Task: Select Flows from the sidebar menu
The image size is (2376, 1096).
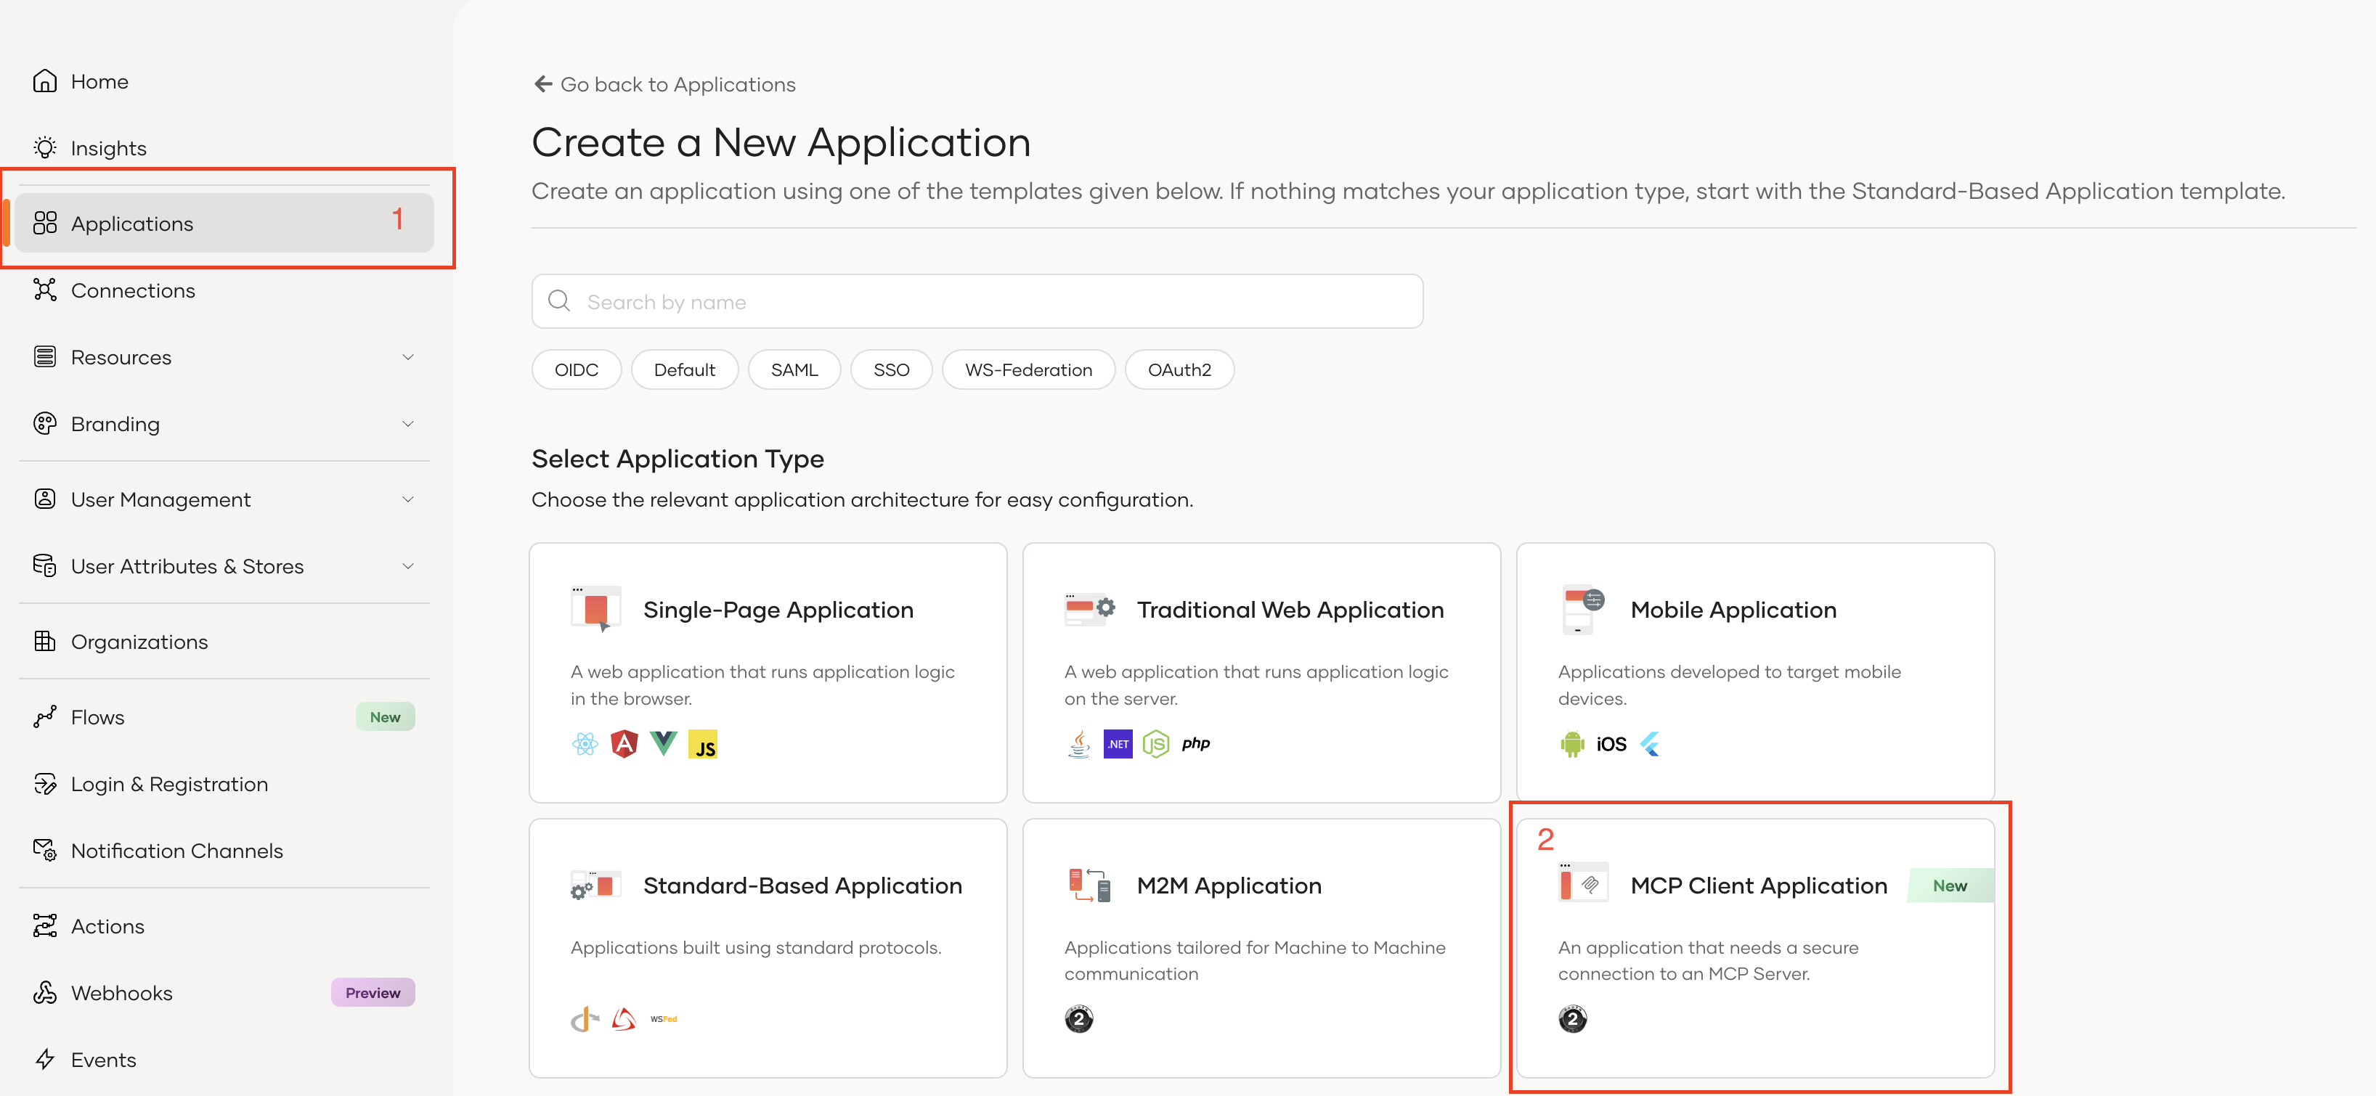Action: (97, 716)
